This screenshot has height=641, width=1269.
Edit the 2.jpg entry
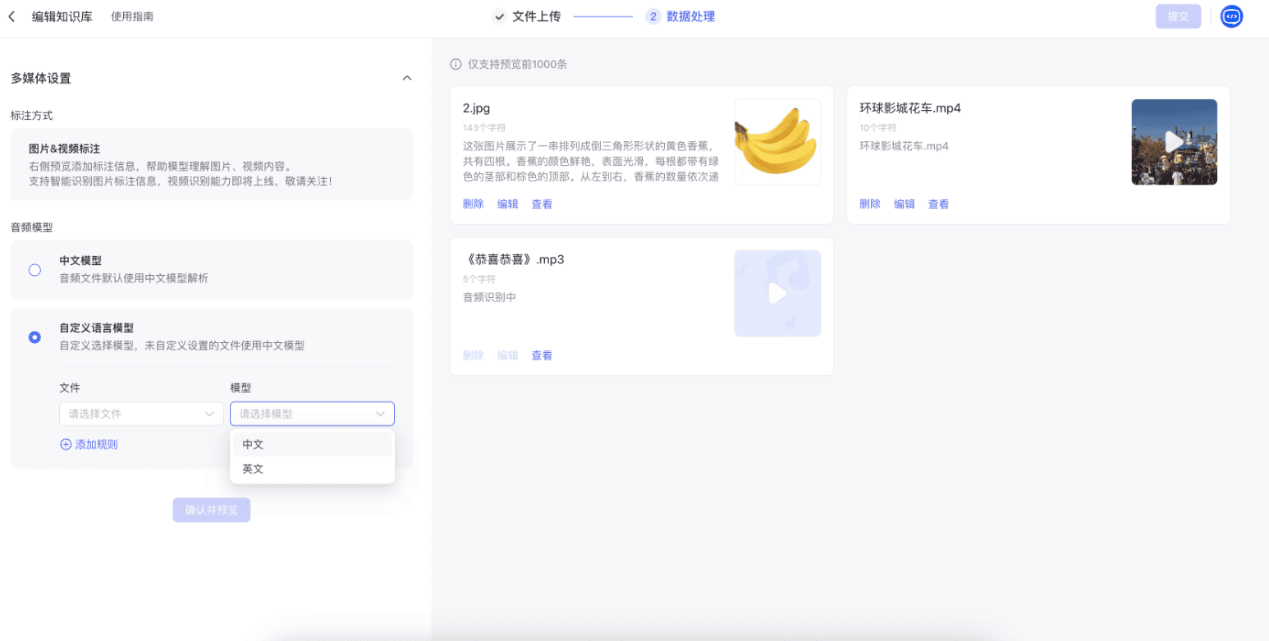click(x=507, y=204)
